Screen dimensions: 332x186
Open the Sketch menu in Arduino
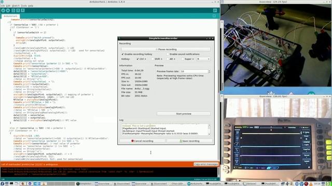[16, 6]
